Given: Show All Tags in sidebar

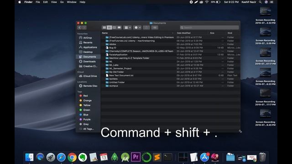Looking at the screenshot, I should point(88,129).
